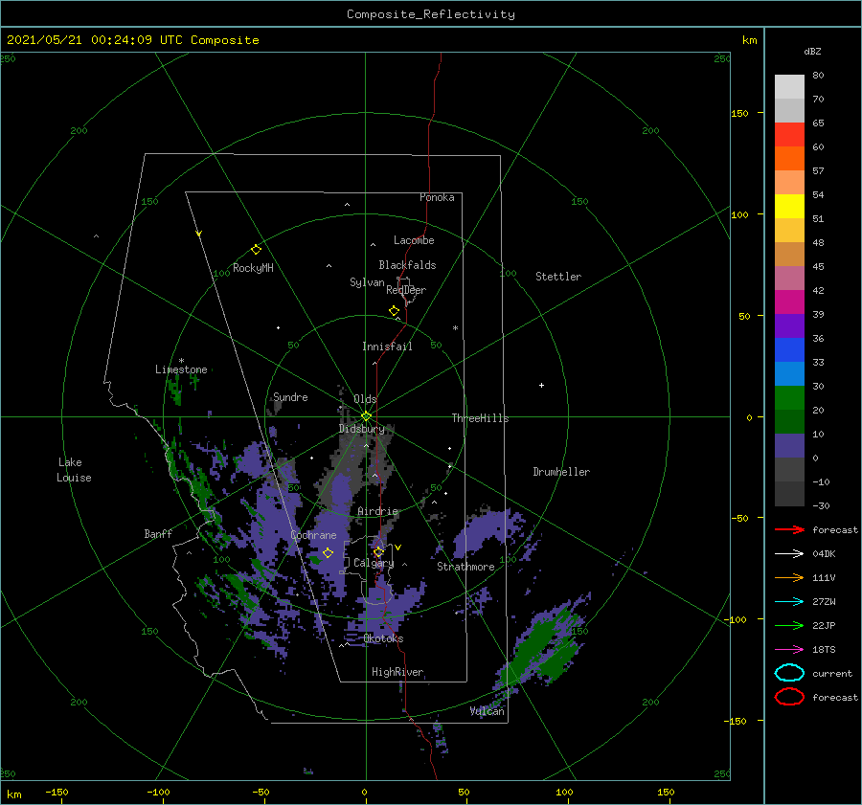This screenshot has width=862, height=805.
Task: Click the orange 111V arrow legend icon
Action: [789, 577]
